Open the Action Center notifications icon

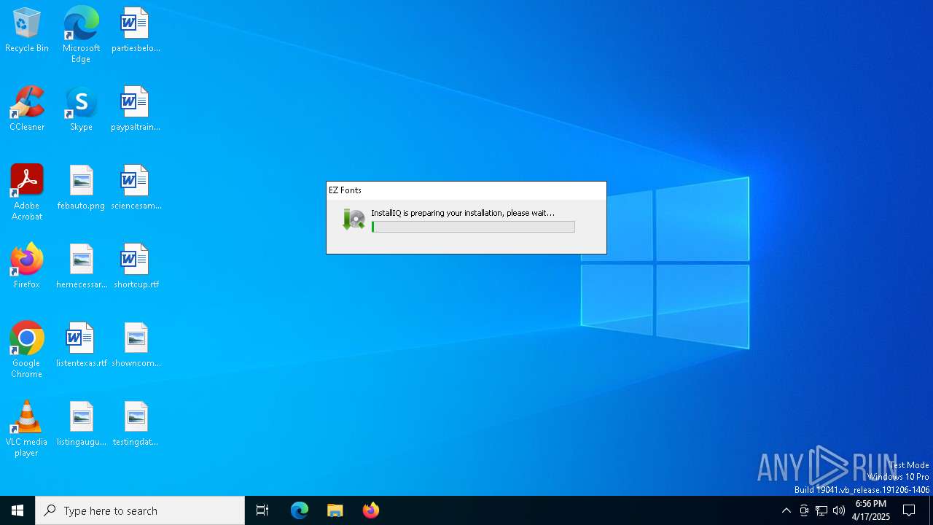point(910,510)
